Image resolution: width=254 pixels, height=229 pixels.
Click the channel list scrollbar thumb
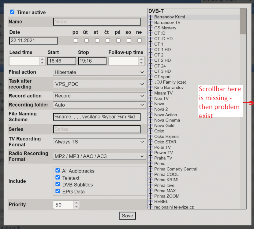click(243, 21)
